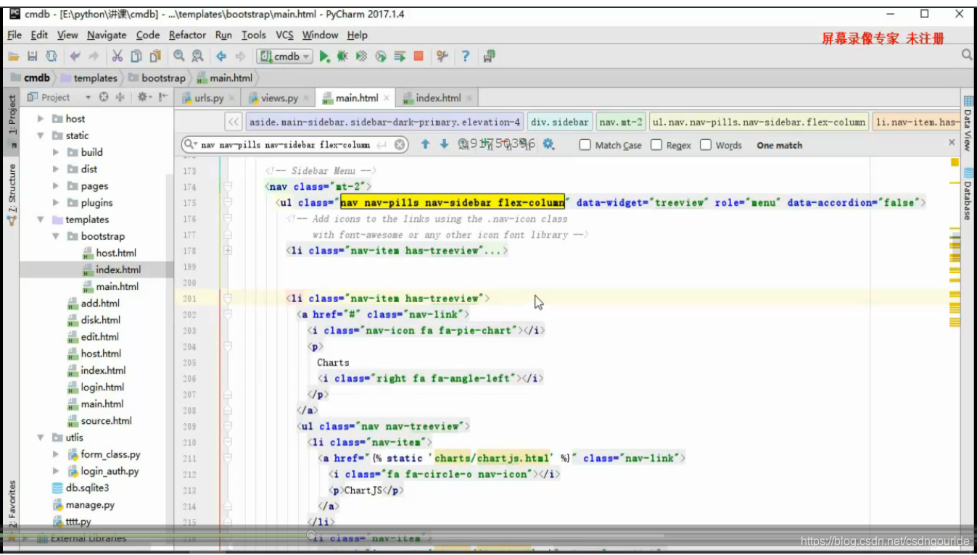
Task: Unfold the collapsed li block on line 178
Action: coord(228,251)
